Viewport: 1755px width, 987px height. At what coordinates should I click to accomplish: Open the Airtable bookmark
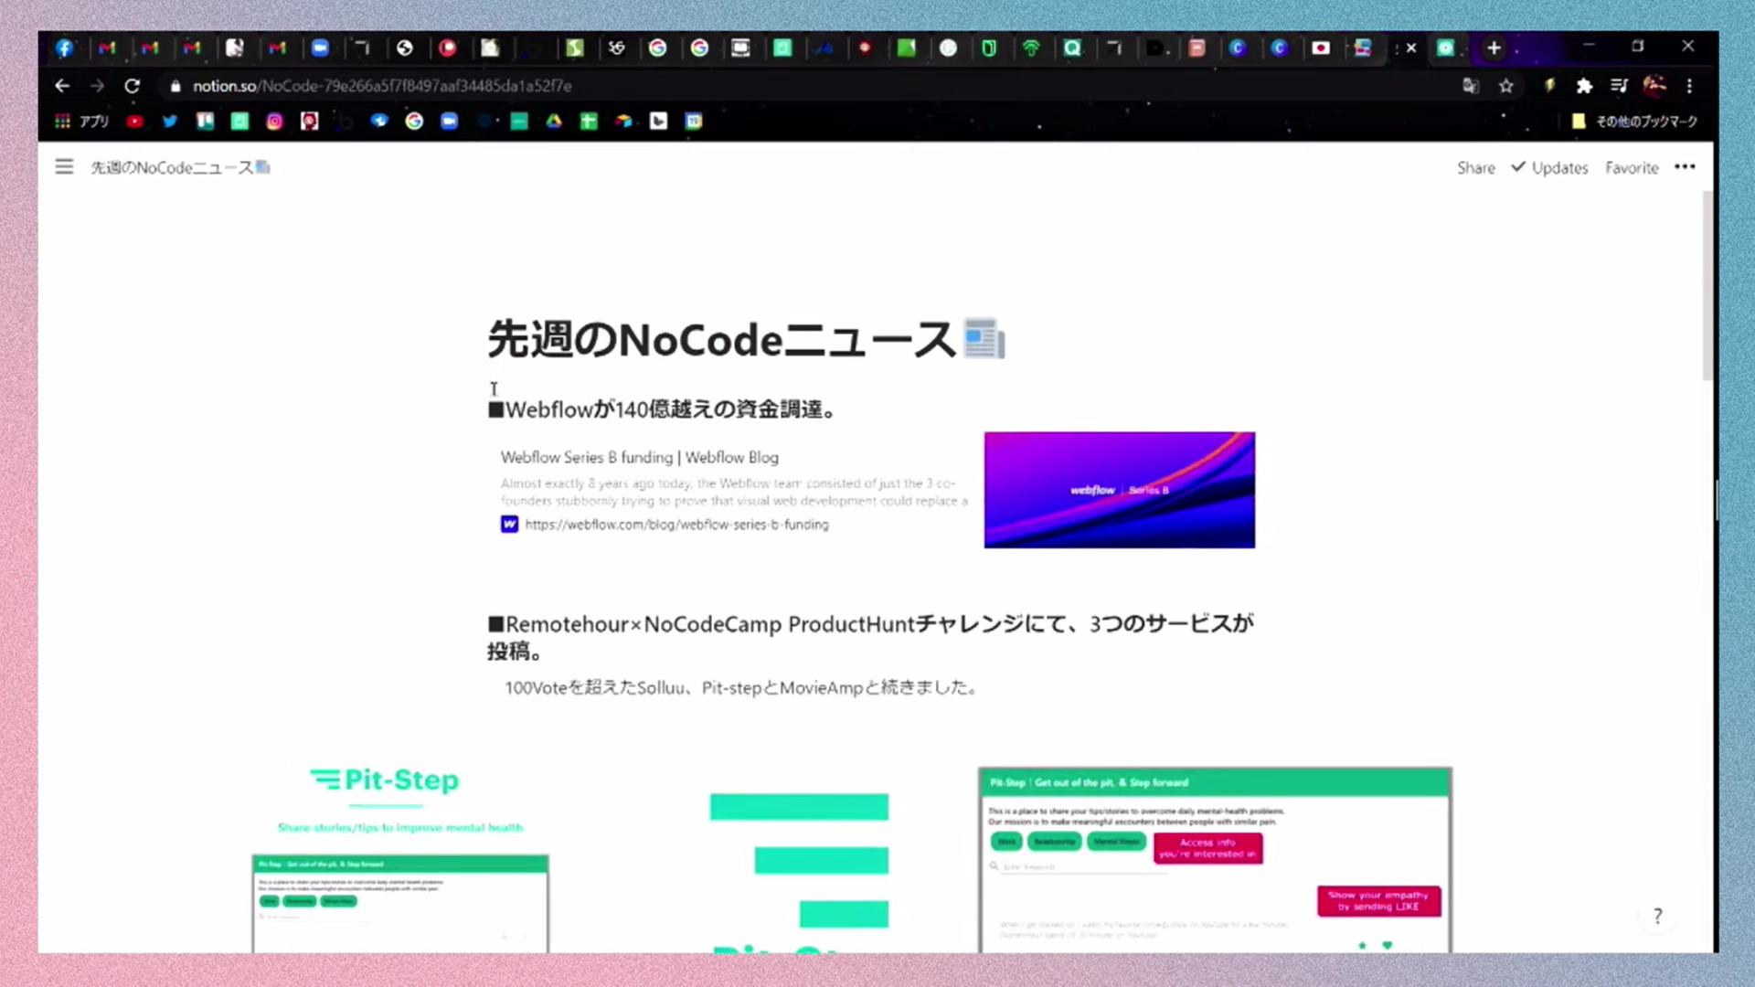(x=623, y=122)
